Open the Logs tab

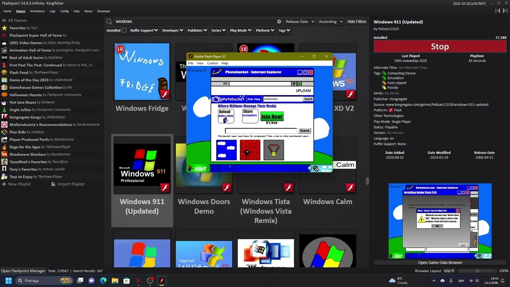pos(53,11)
